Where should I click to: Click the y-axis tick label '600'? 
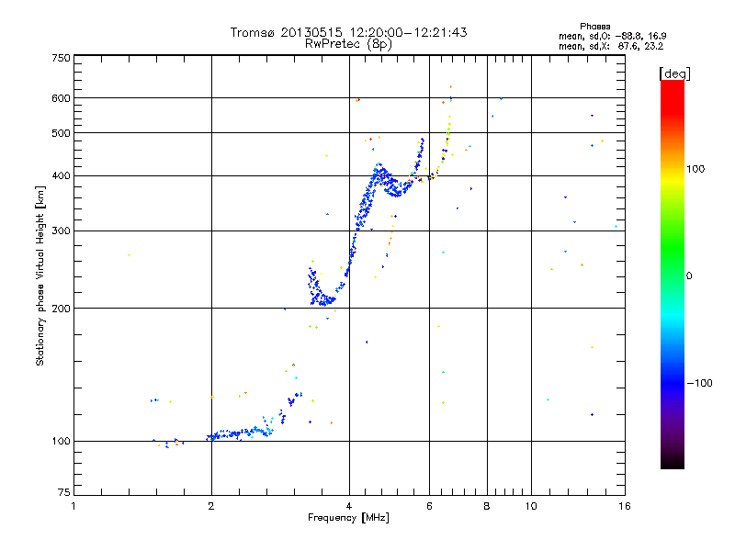[x=61, y=98]
